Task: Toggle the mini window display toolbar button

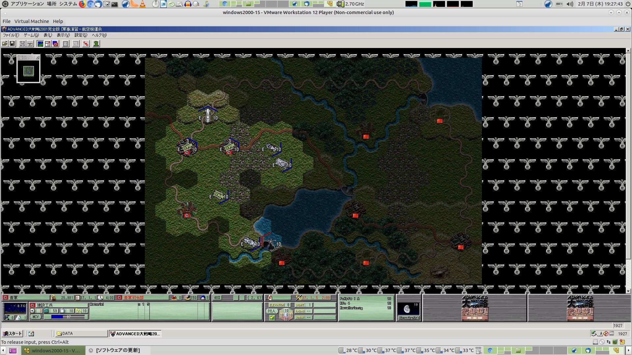Action: point(48,44)
